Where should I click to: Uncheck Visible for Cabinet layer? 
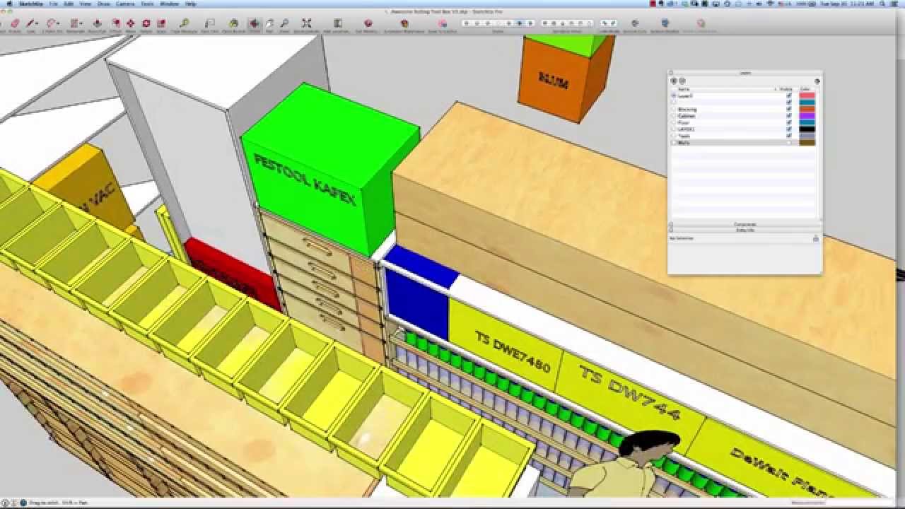tap(789, 116)
